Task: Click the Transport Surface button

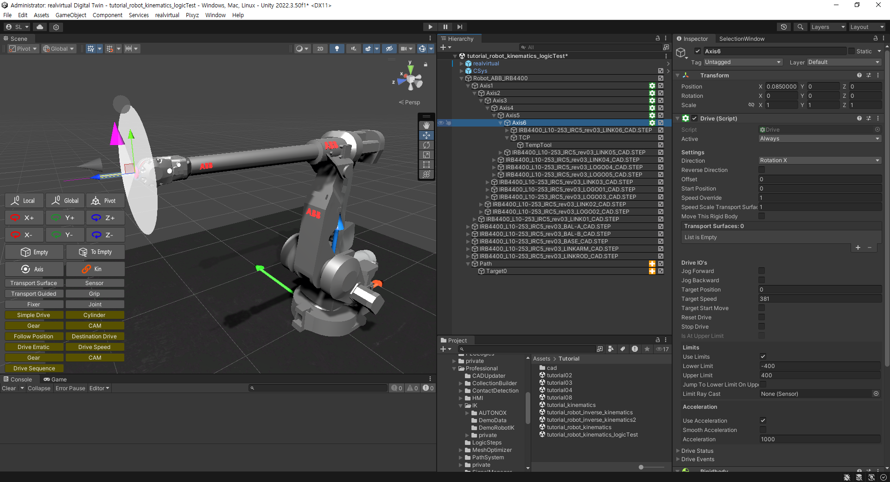Action: point(34,283)
